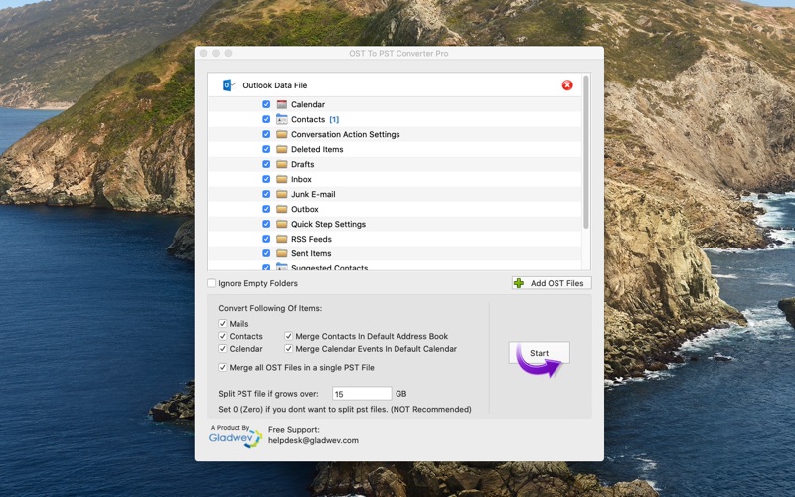The width and height of the screenshot is (795, 497).
Task: Uncheck the Outbox folder checkbox
Action: pyautogui.click(x=266, y=209)
